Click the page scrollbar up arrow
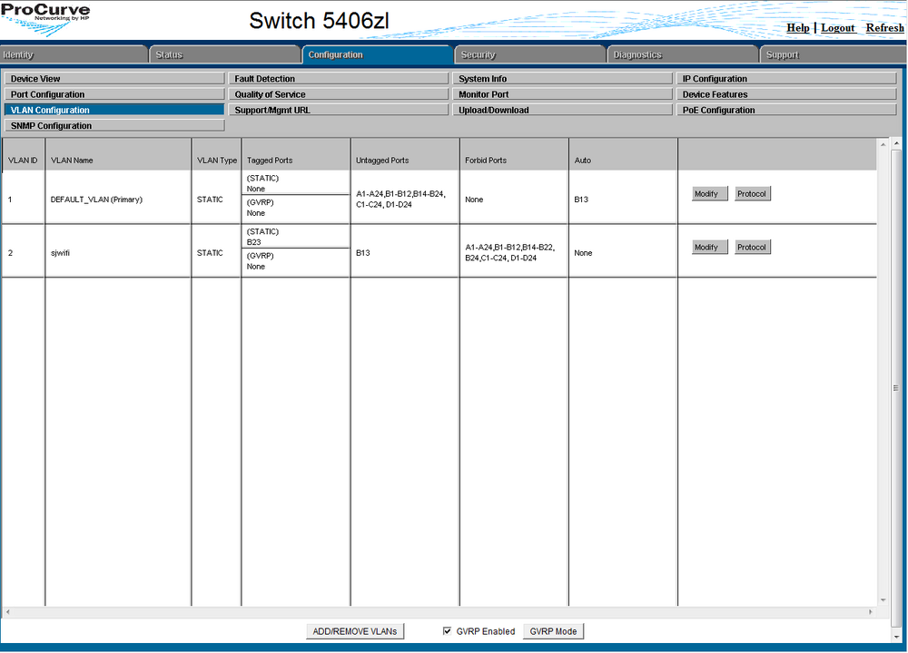 coord(896,143)
